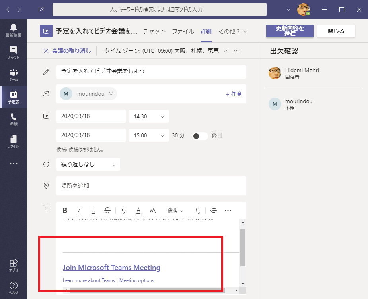Click the text highlight color icon

tap(124, 210)
